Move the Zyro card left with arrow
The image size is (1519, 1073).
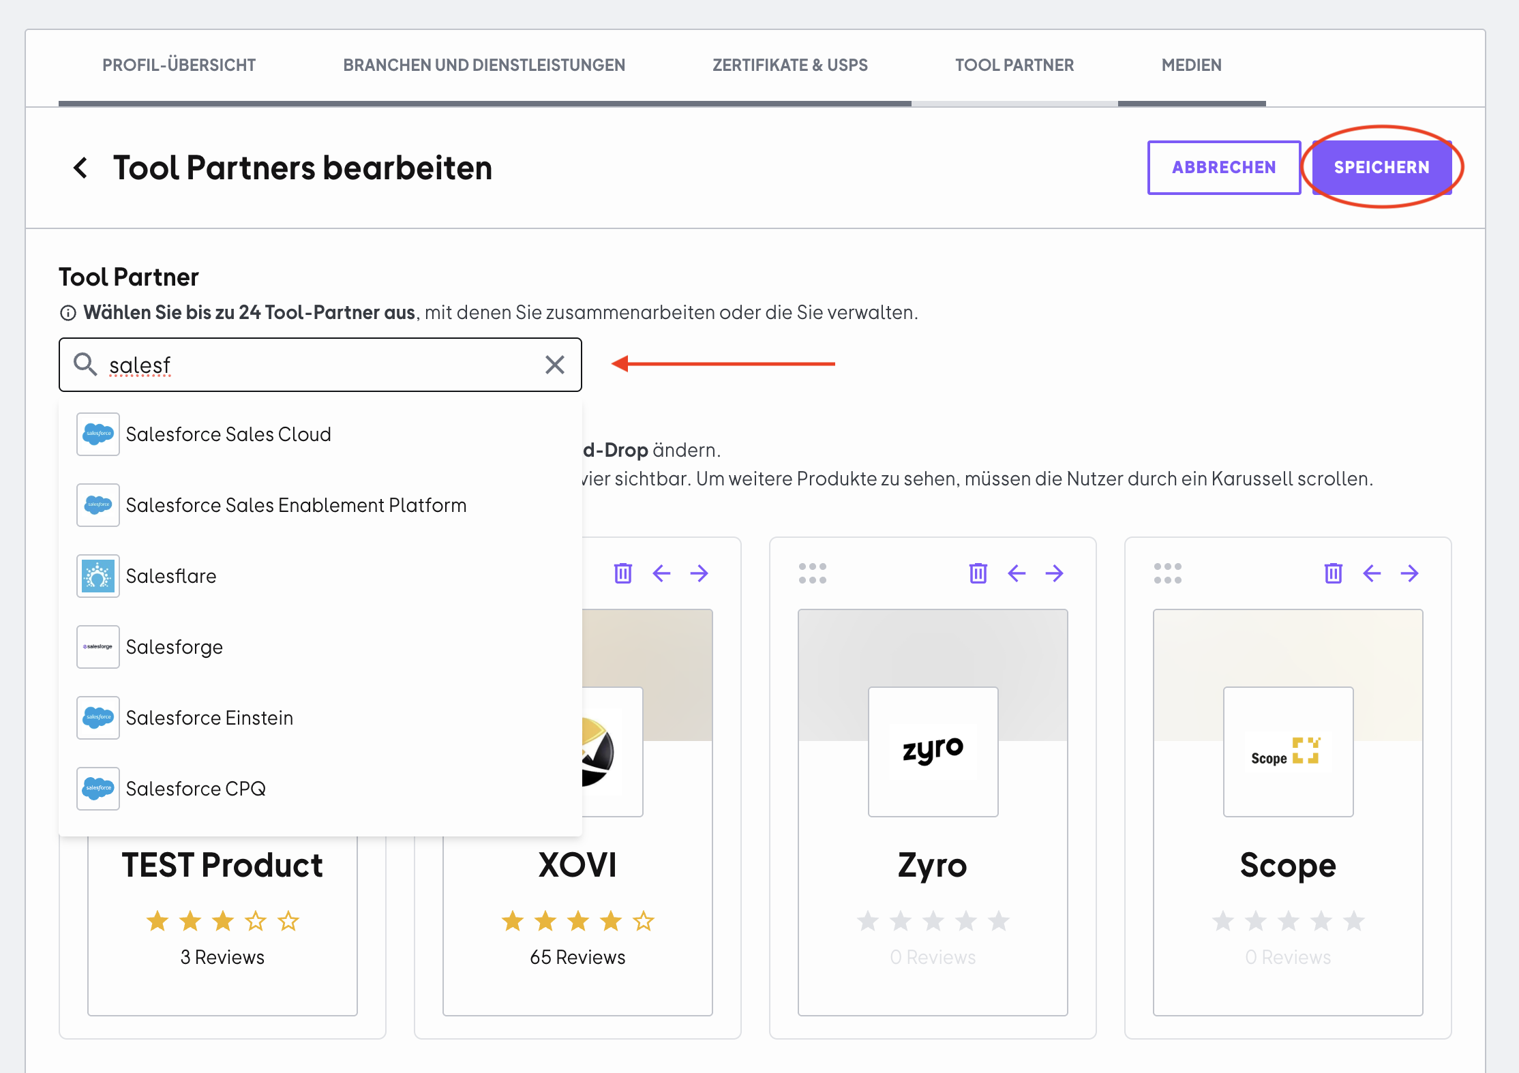pos(1017,573)
